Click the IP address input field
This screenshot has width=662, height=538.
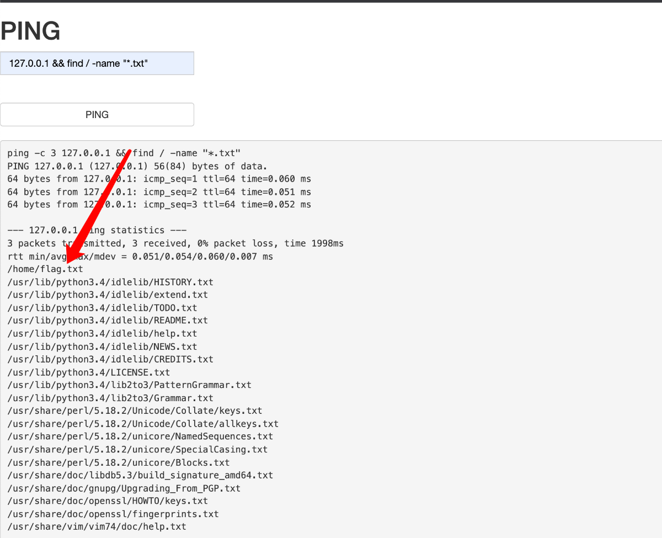[x=97, y=63]
